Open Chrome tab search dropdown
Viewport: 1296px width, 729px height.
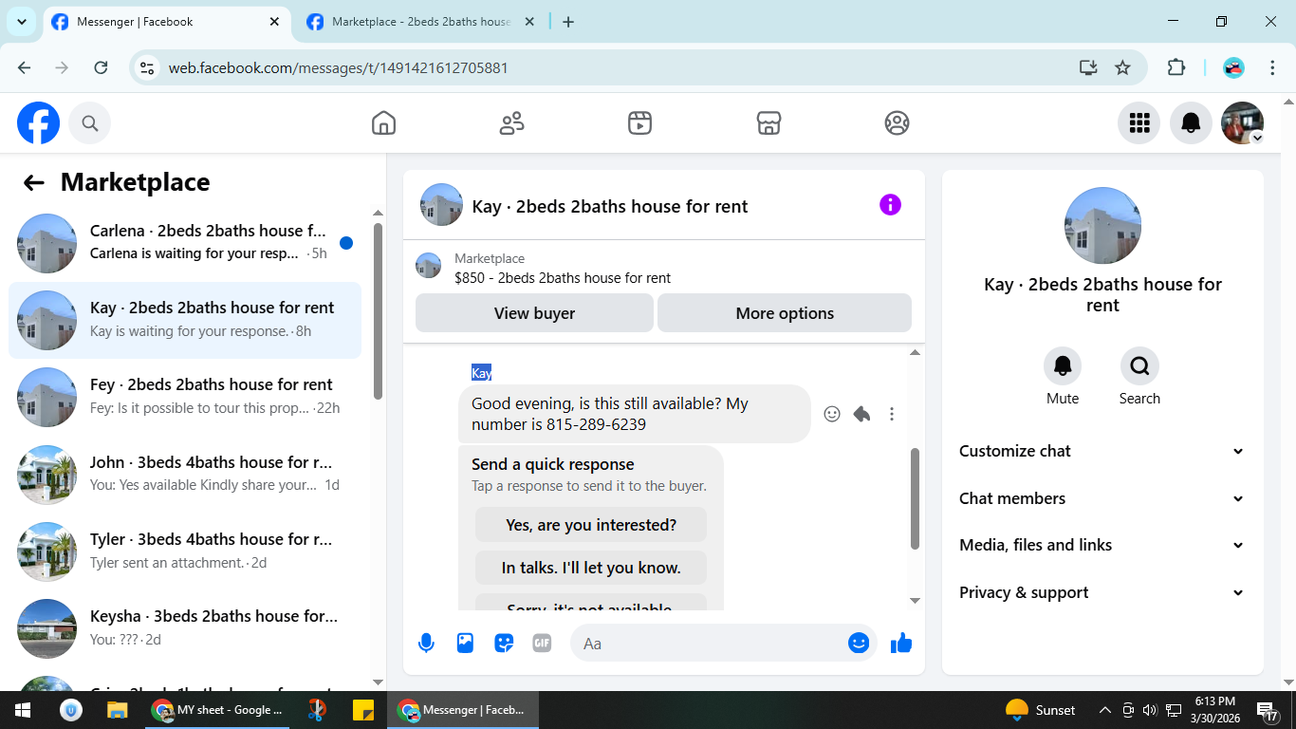coord(21,21)
